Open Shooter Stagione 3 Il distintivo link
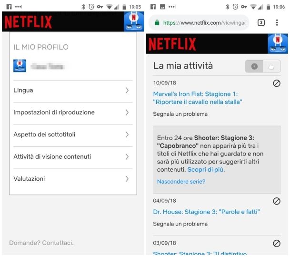The width and height of the screenshot is (290, 257). [200, 253]
